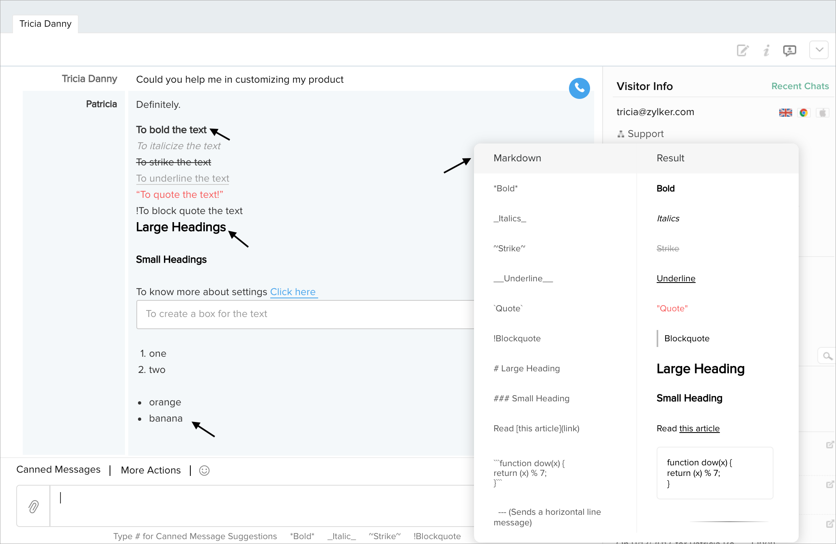Click the Support department label
Screen dimensions: 836x544
(x=645, y=134)
